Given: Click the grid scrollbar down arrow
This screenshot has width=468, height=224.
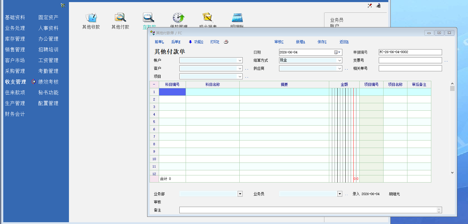Looking at the screenshot, I should [x=452, y=173].
